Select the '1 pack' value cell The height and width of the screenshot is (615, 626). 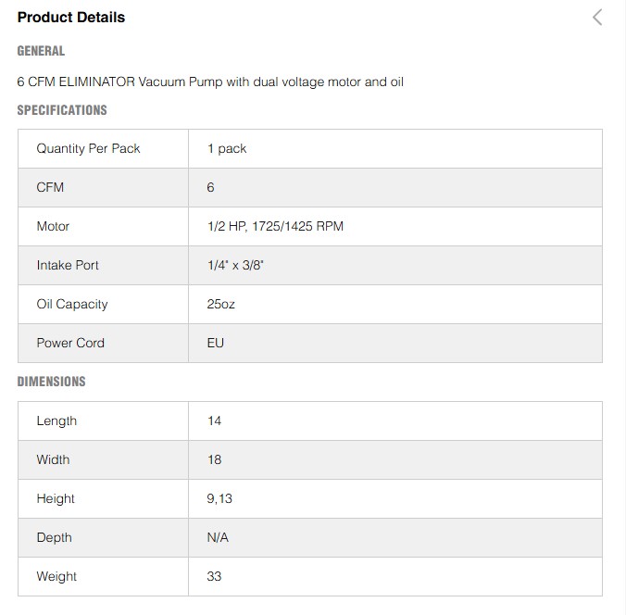coord(227,148)
